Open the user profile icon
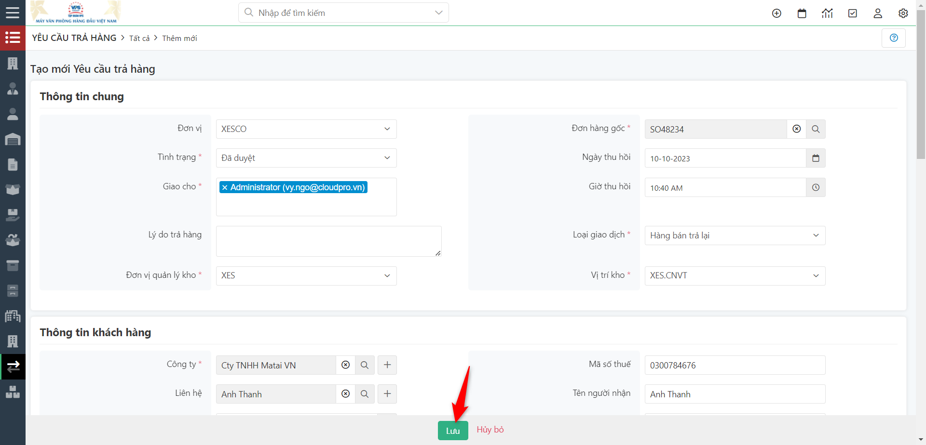The width and height of the screenshot is (926, 445). [x=878, y=13]
